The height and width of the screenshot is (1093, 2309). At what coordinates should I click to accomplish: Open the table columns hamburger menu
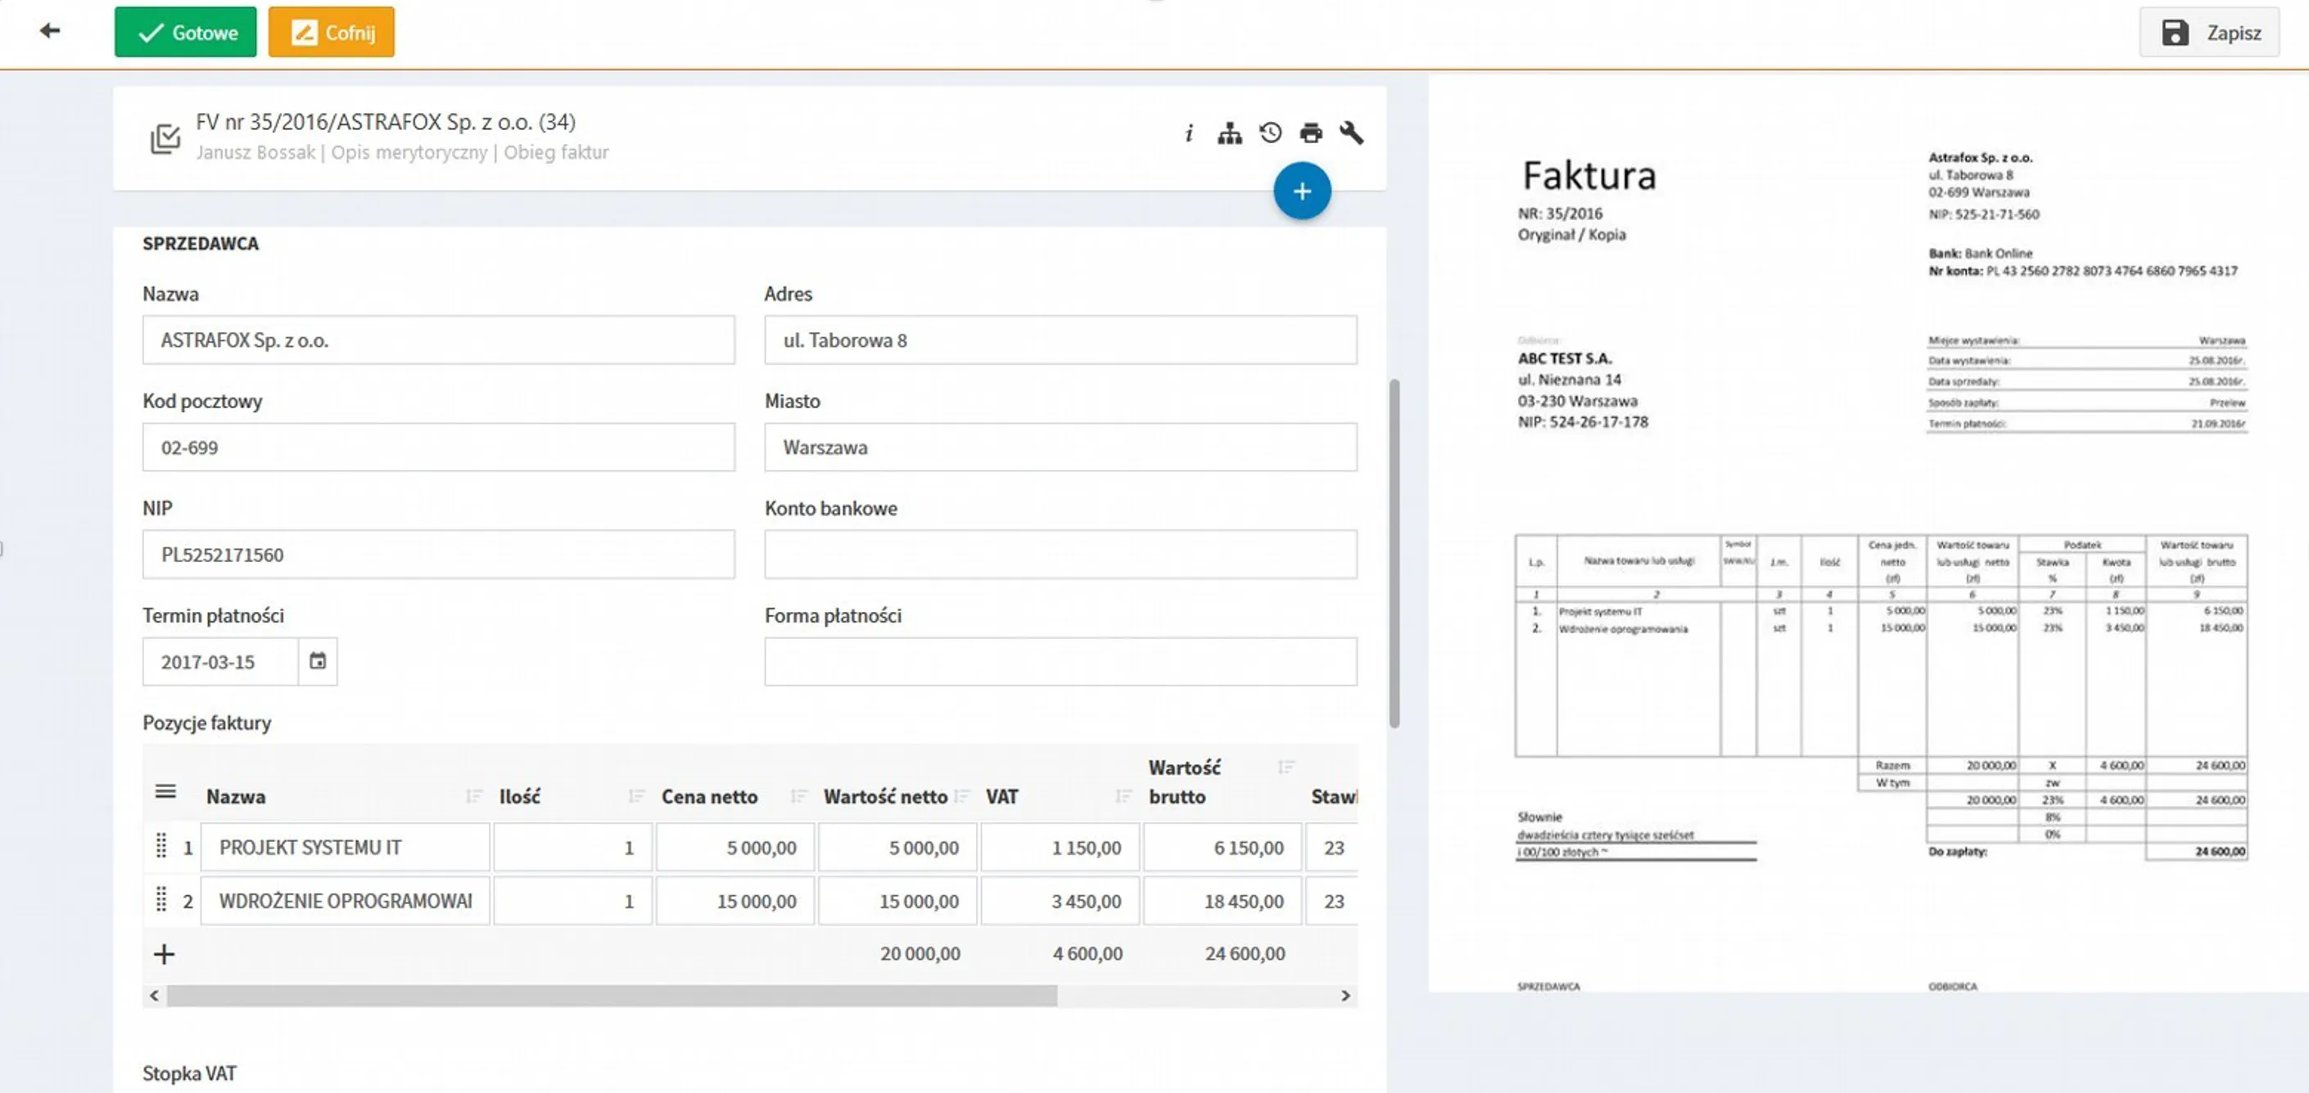click(x=165, y=792)
